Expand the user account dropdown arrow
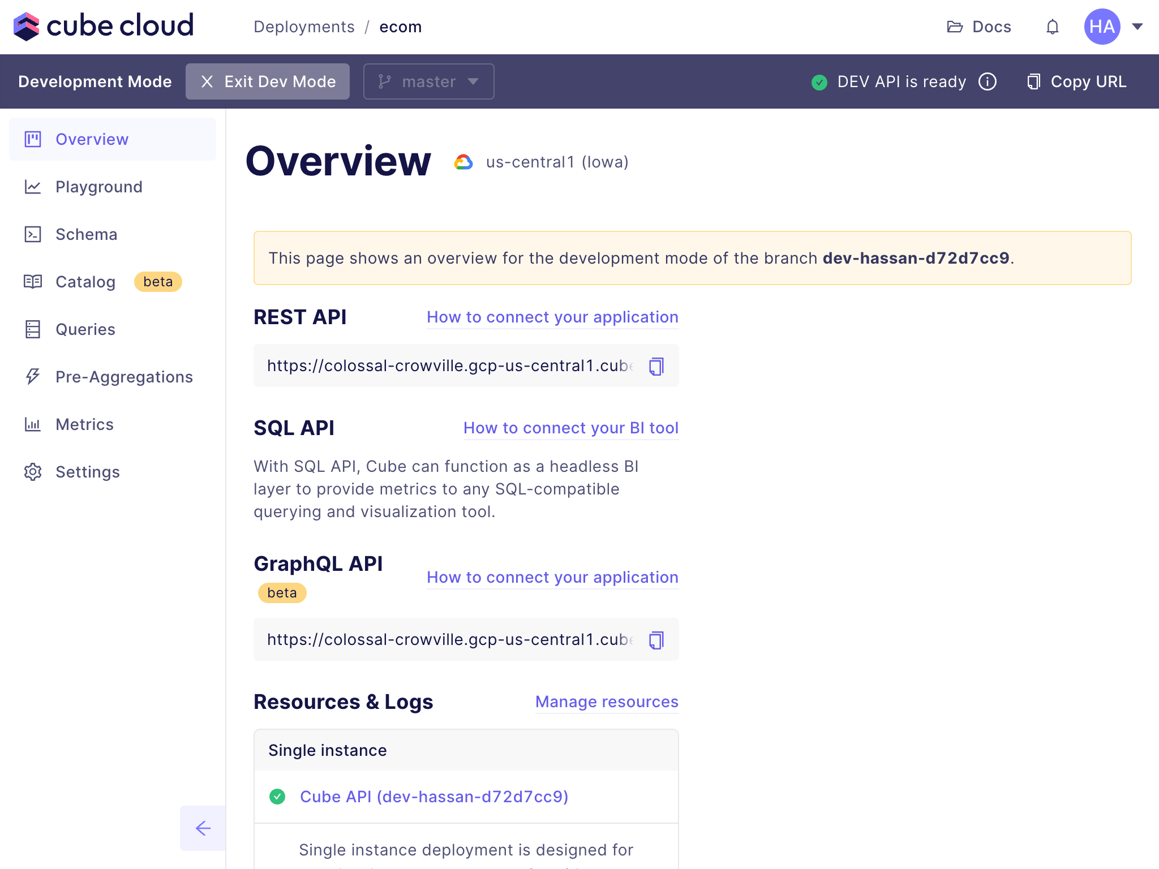Viewport: 1159px width, 869px height. [x=1137, y=27]
